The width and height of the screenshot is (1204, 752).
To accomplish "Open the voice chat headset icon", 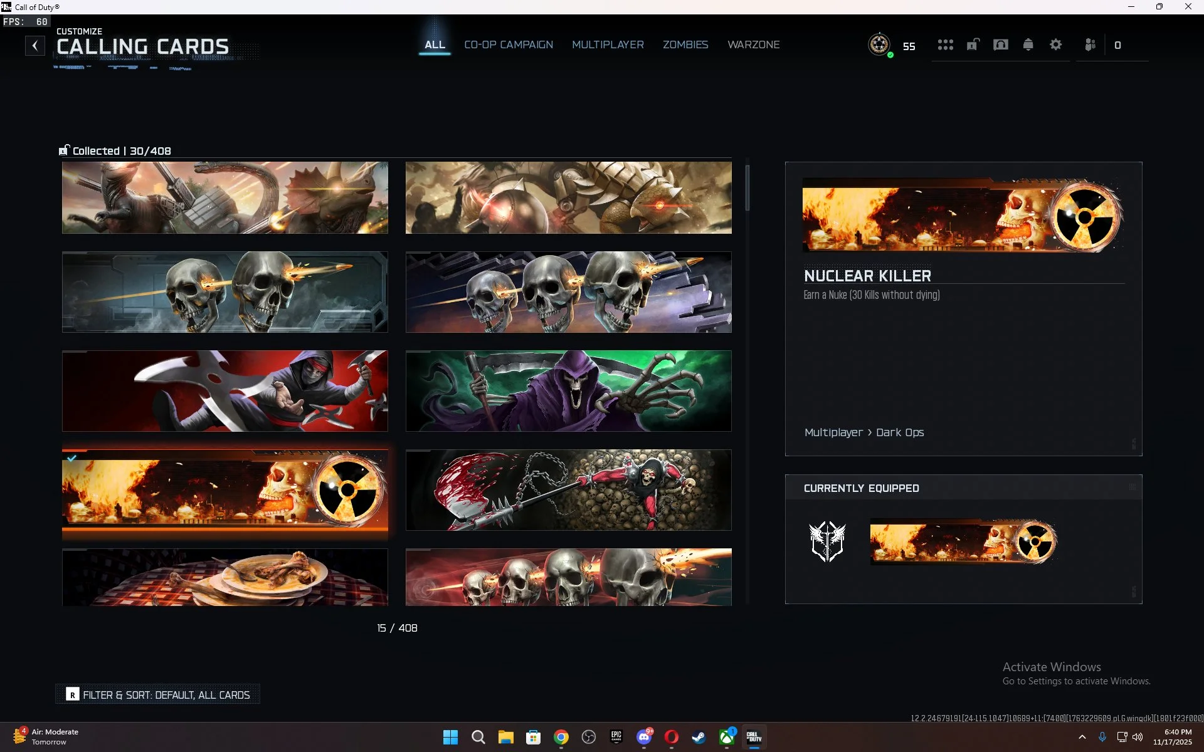I will point(1000,45).
